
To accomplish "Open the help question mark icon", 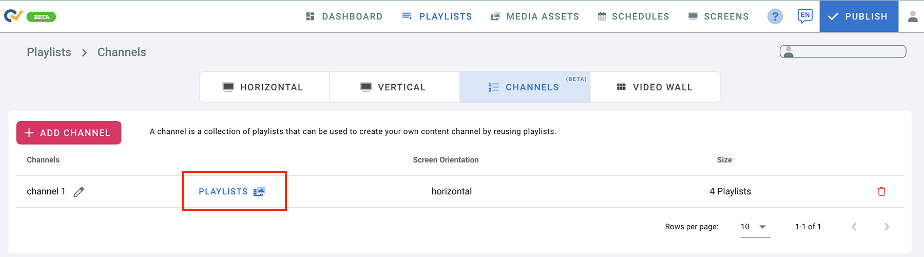I will point(775,16).
